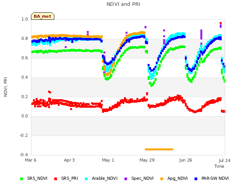Viewport: 248px width, 186px height.
Task: Click the 0.2 y-axis tick label
Action: (24, 96)
